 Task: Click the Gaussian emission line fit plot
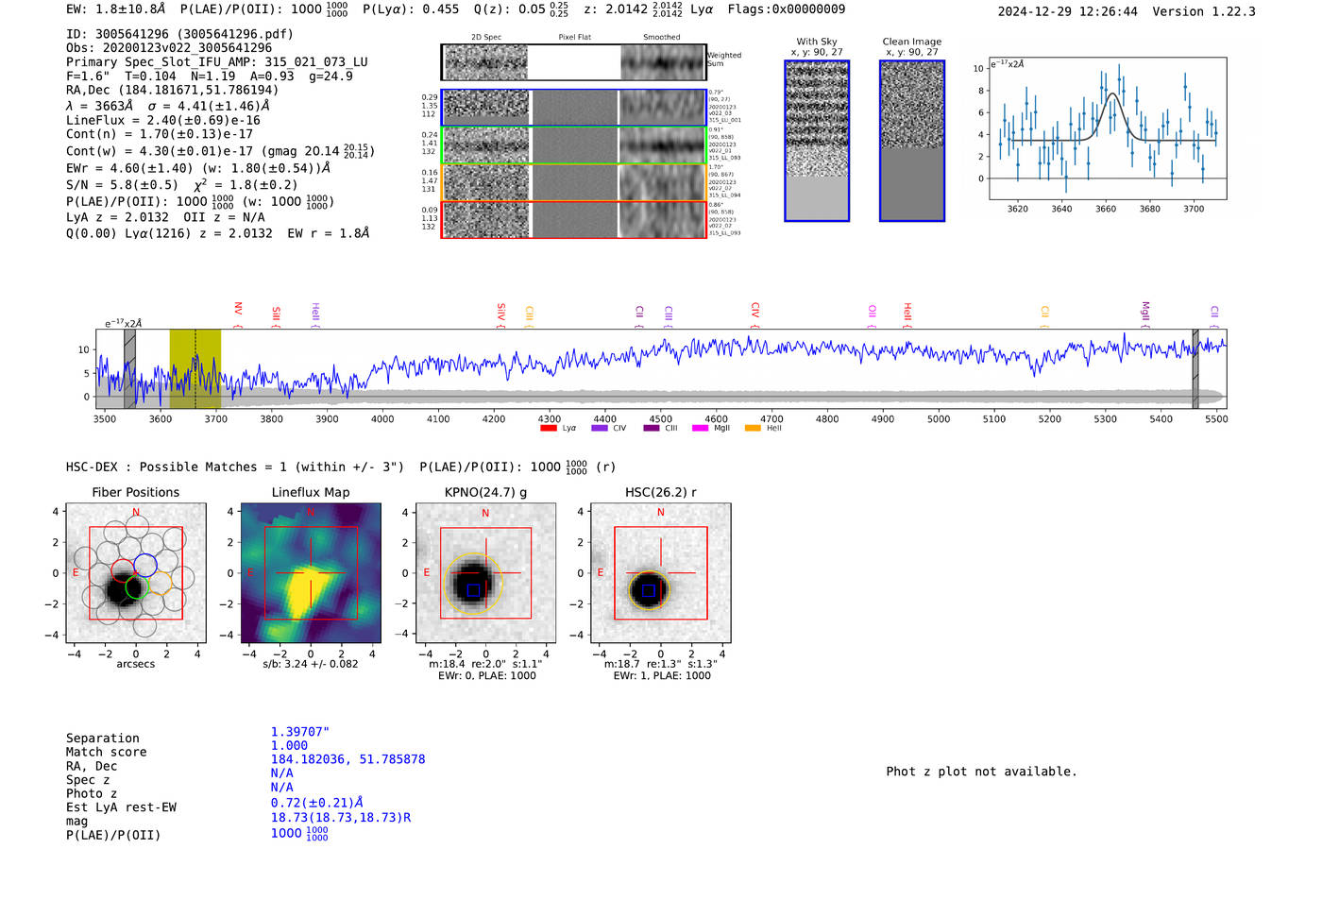click(x=1108, y=128)
